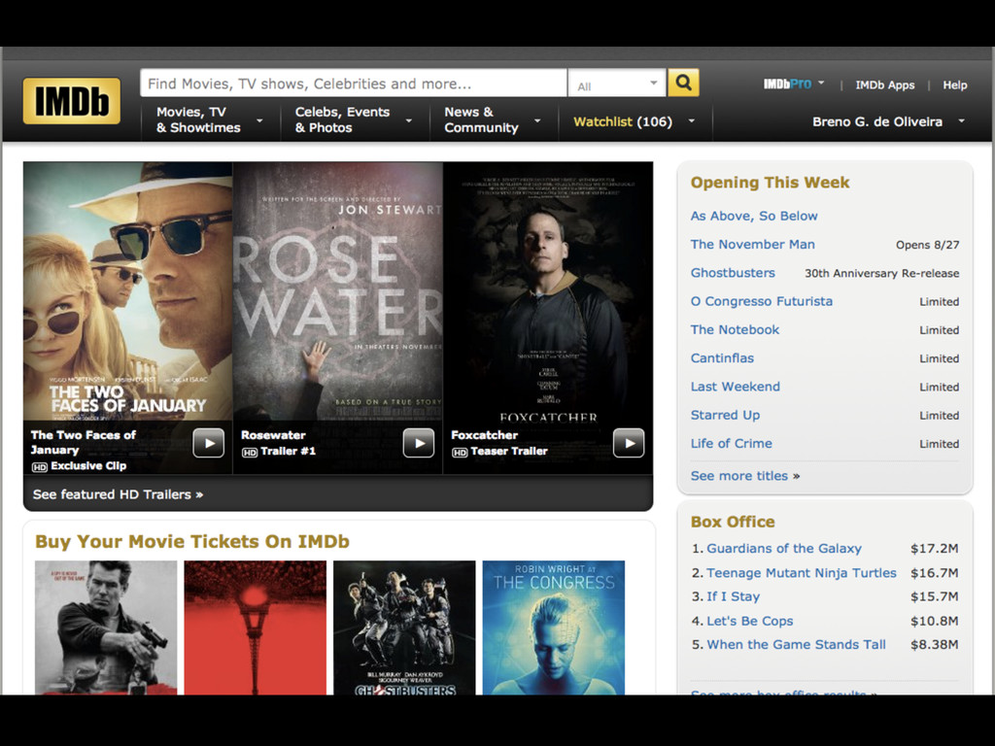Open When the Game Stands Tall entry
Viewport: 995px width, 746px height.
tap(797, 645)
